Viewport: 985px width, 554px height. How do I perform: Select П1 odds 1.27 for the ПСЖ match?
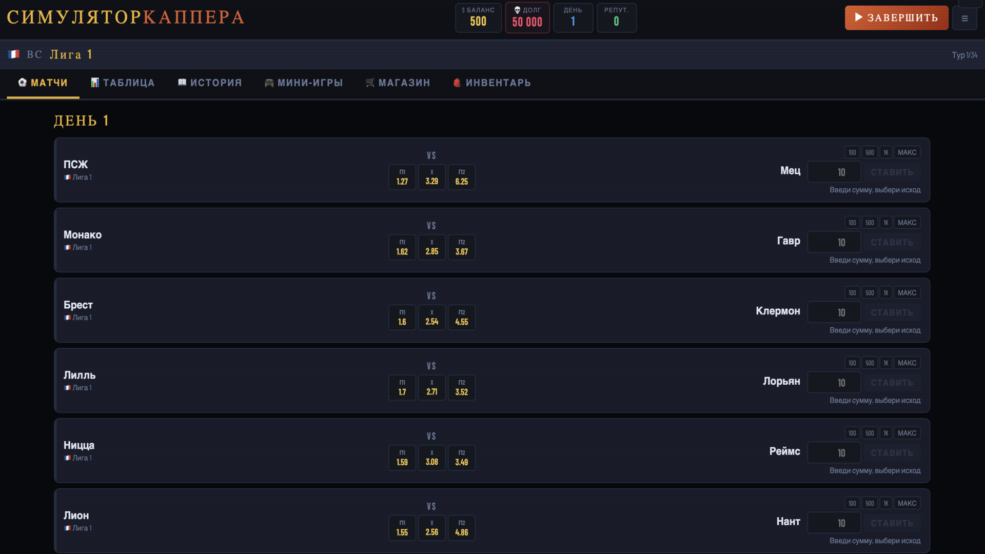click(x=402, y=177)
